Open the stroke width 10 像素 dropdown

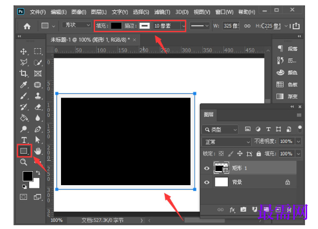[x=184, y=26]
